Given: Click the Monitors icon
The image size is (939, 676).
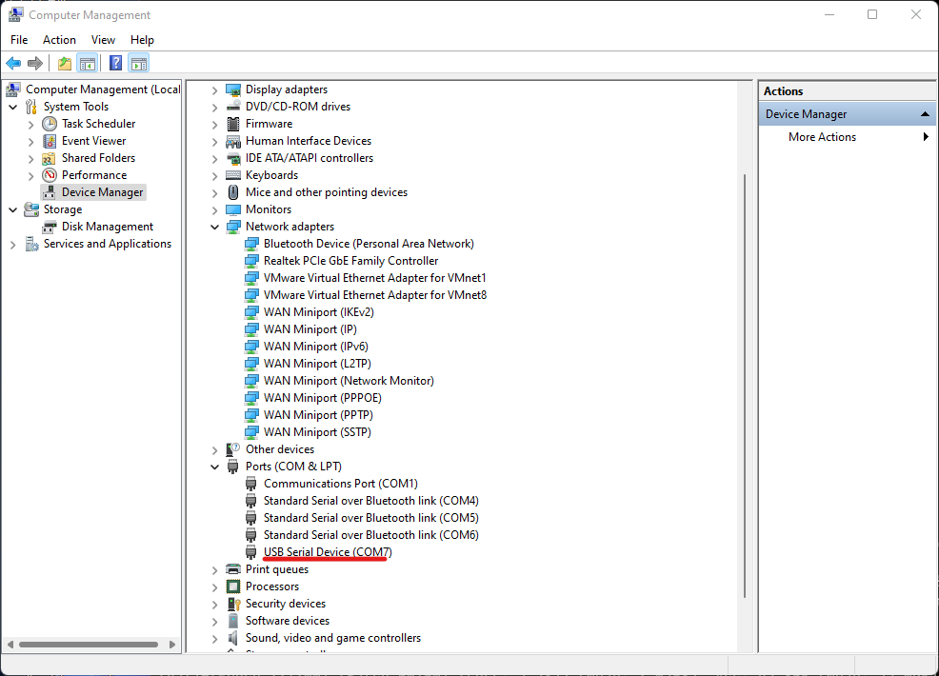Looking at the screenshot, I should point(233,209).
